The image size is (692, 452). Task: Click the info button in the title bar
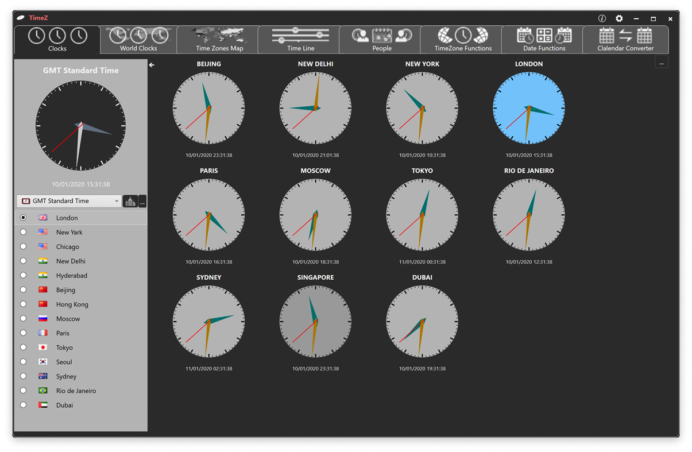[602, 18]
